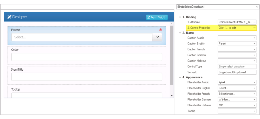Click the red warning icon on Parent field
Screen dimensions: 260x119
tap(160, 29)
